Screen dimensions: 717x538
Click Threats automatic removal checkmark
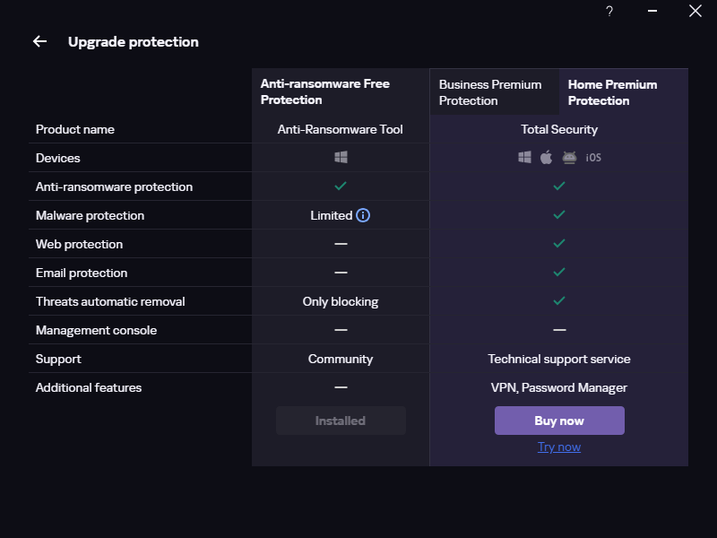(559, 301)
